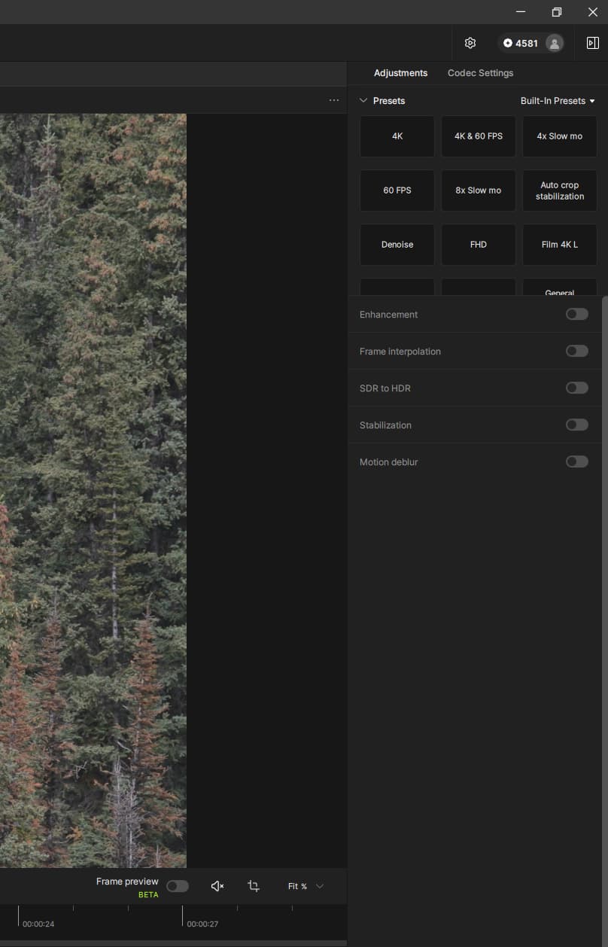608x947 pixels.
Task: Open the Fit % zoom dropdown
Action: click(x=306, y=886)
